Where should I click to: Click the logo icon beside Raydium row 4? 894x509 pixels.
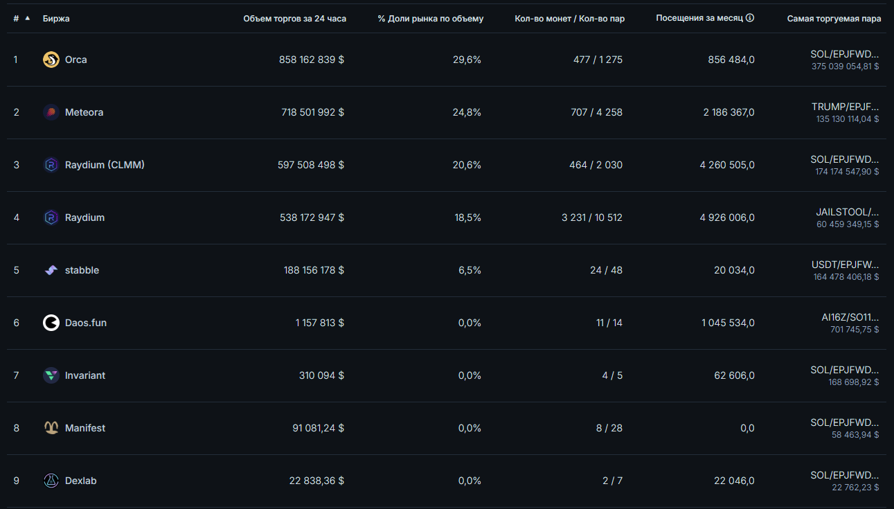point(51,217)
